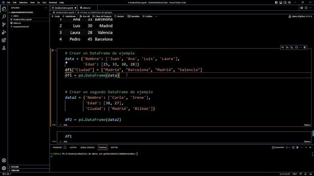Execute above cells from cell toolbar

(x=287, y=47)
